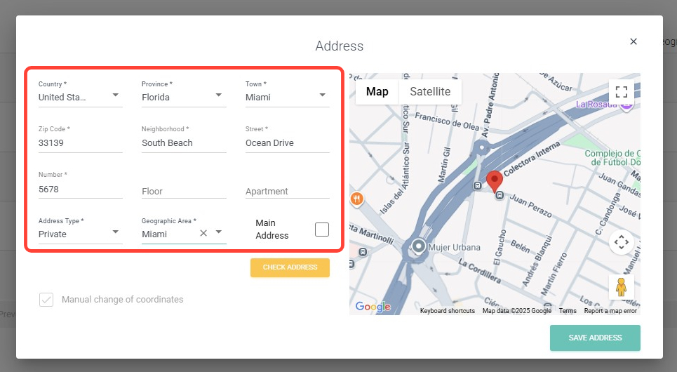
Task: Click the Google logo on map
Action: coord(373,307)
